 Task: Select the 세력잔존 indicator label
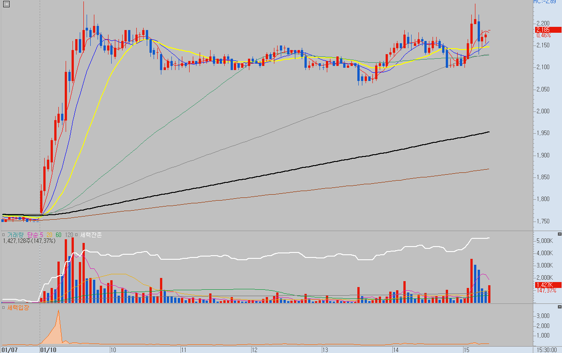(x=91, y=235)
